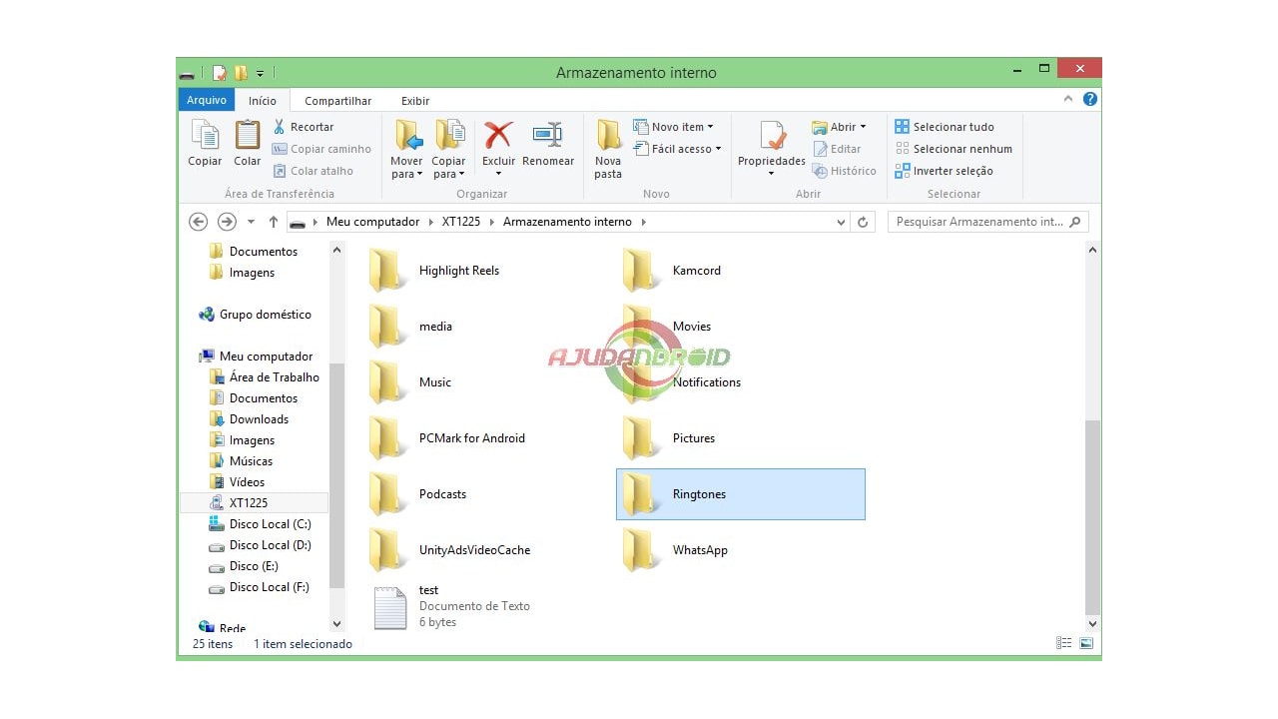The height and width of the screenshot is (719, 1278).
Task: Click Armazenamento interno breadcrumb
Action: tap(567, 222)
